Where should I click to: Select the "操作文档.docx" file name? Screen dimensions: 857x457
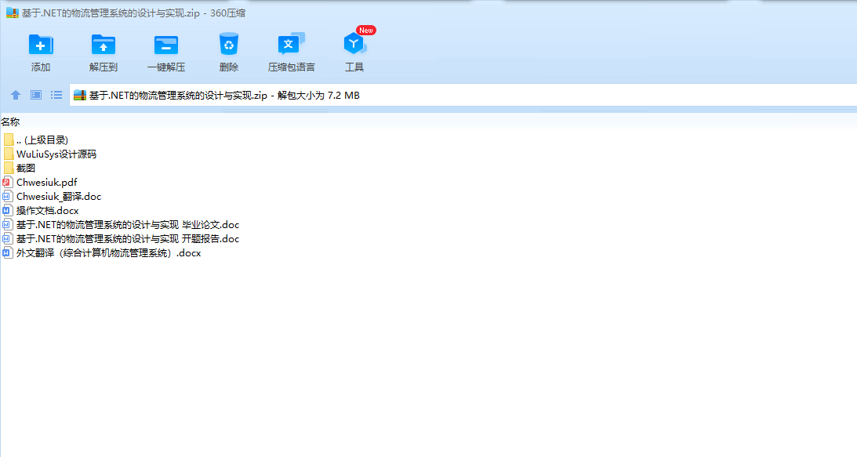pos(48,210)
